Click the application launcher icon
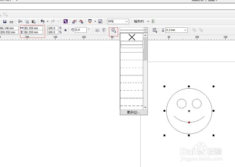Screen dimensions: 235x167 tap(90, 21)
